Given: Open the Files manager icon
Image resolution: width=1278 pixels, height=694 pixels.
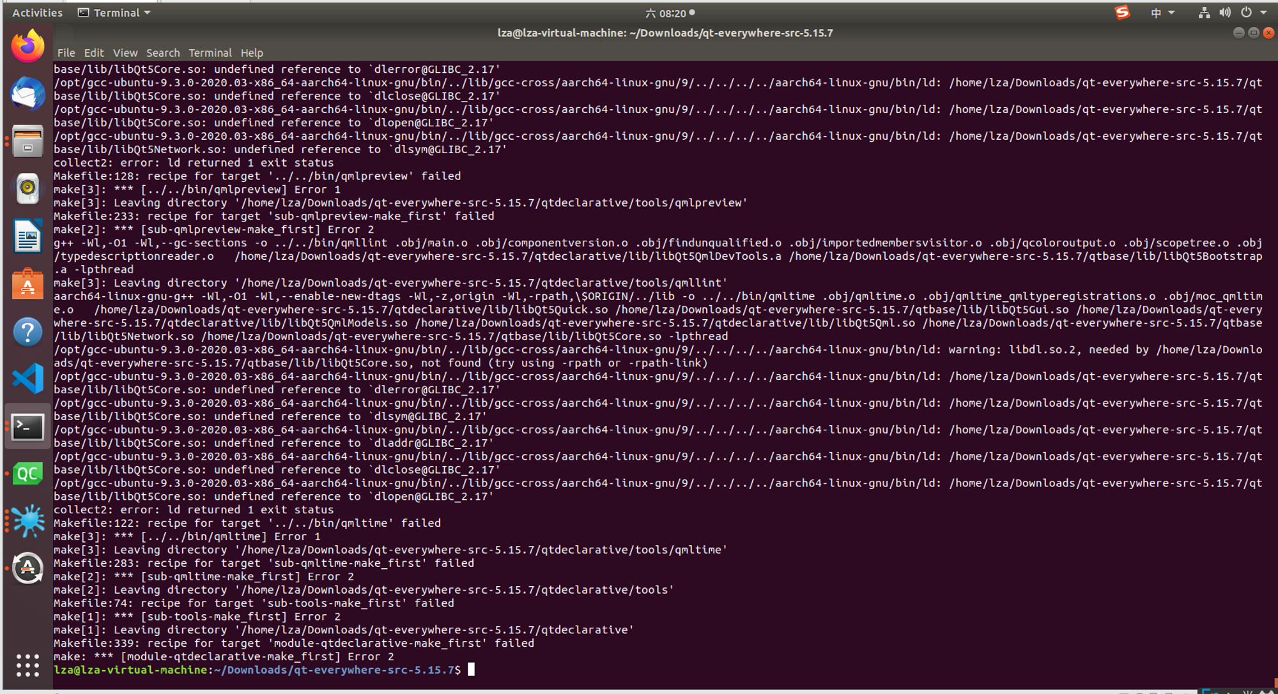Looking at the screenshot, I should click(27, 141).
